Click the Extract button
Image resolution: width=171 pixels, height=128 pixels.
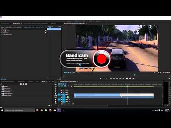pyautogui.click(x=130, y=78)
